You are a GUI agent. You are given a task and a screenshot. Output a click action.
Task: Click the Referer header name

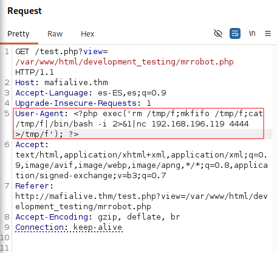[32, 186]
